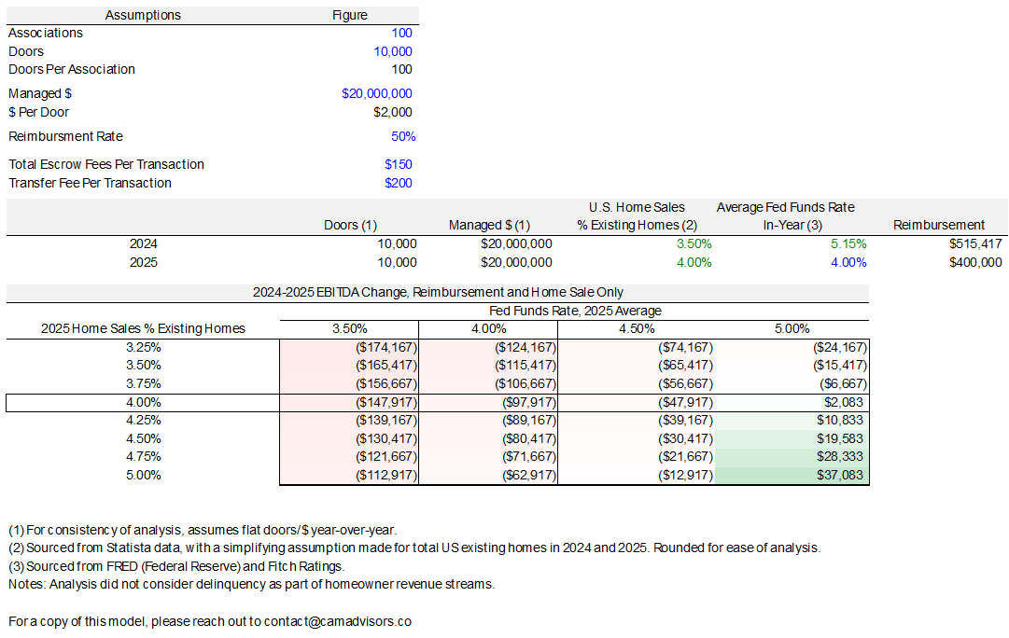Select the green cell showing $10,833
The height and width of the screenshot is (638, 1009).
point(792,421)
